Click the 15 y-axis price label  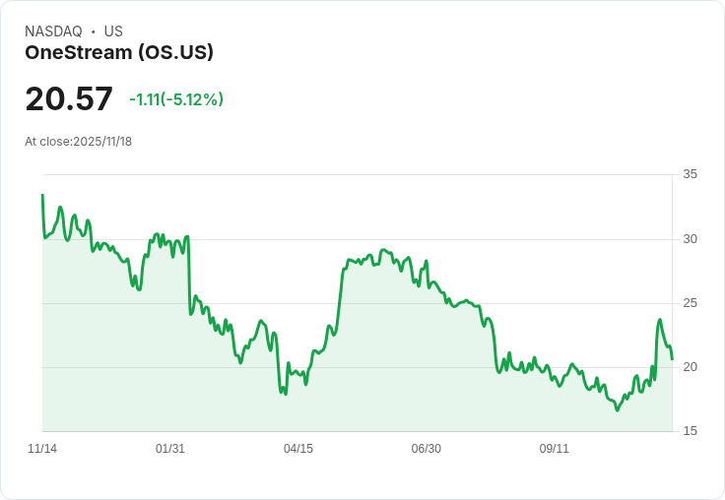pyautogui.click(x=691, y=431)
